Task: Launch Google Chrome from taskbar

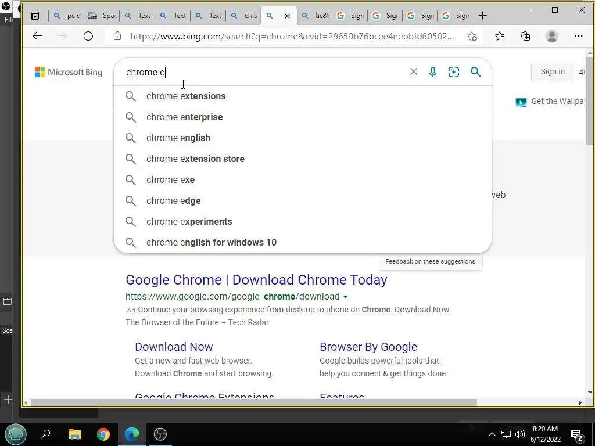Action: pos(103,434)
